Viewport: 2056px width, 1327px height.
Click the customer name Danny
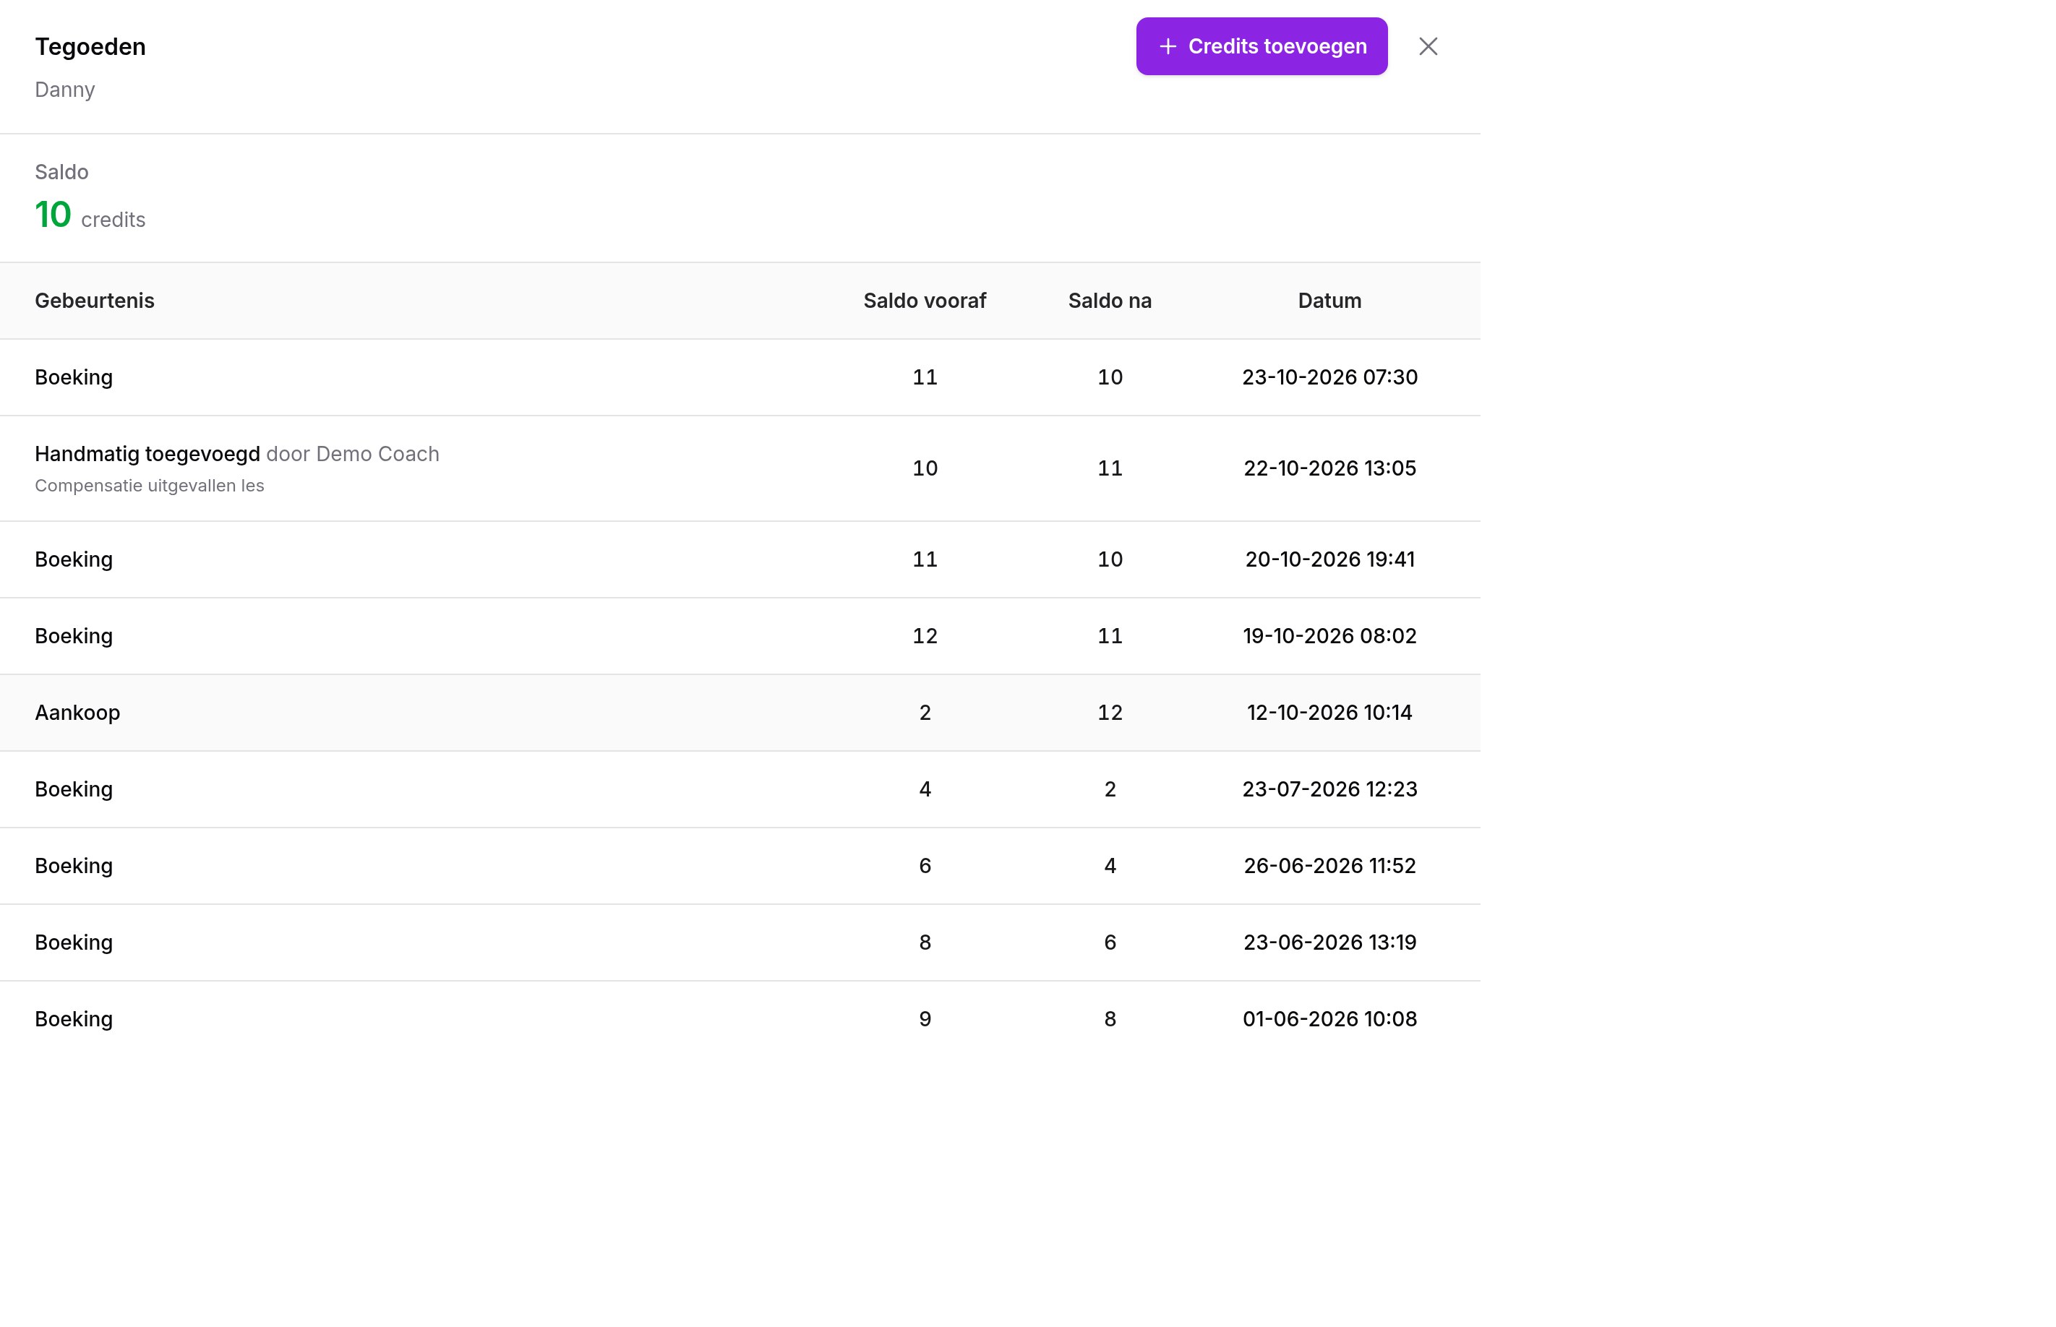64,90
